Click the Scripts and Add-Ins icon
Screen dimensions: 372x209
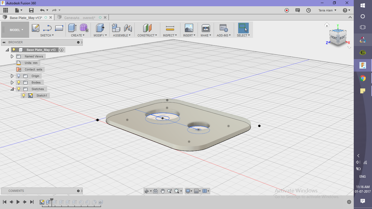[224, 28]
